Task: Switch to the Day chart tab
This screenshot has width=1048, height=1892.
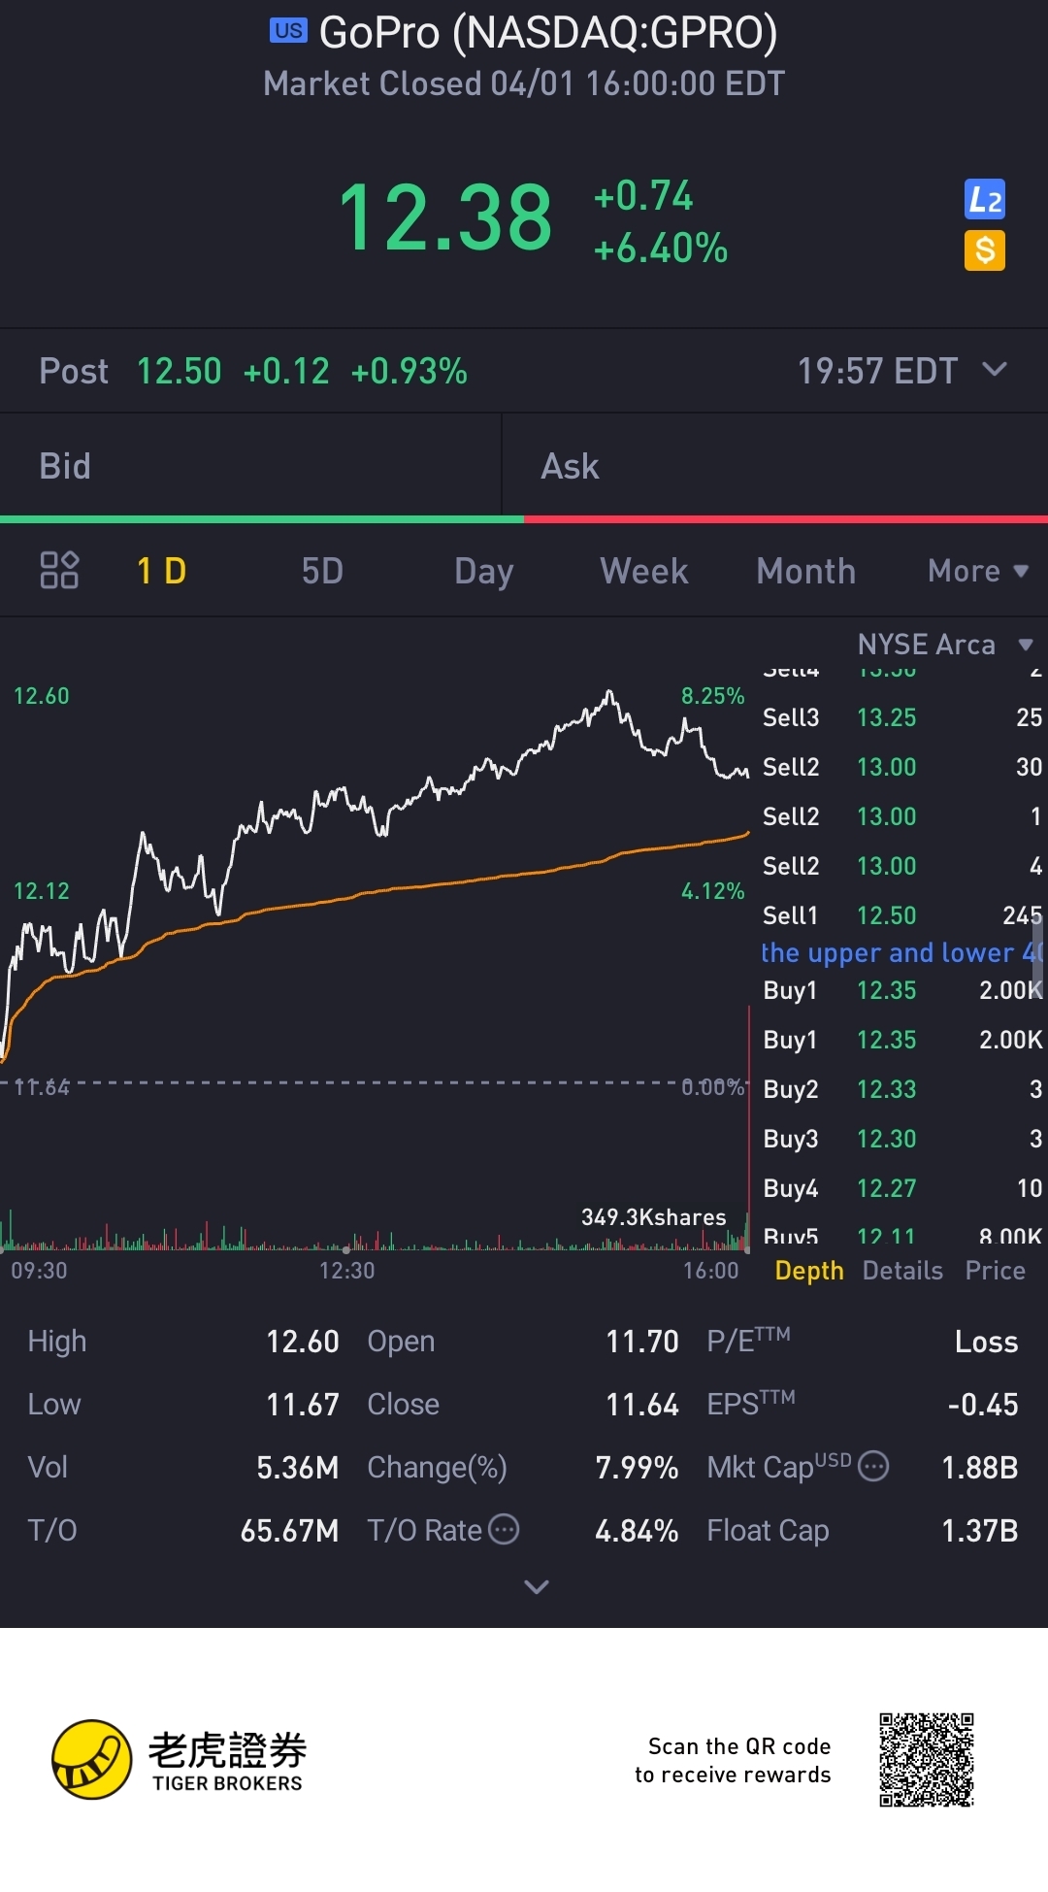Action: point(483,571)
